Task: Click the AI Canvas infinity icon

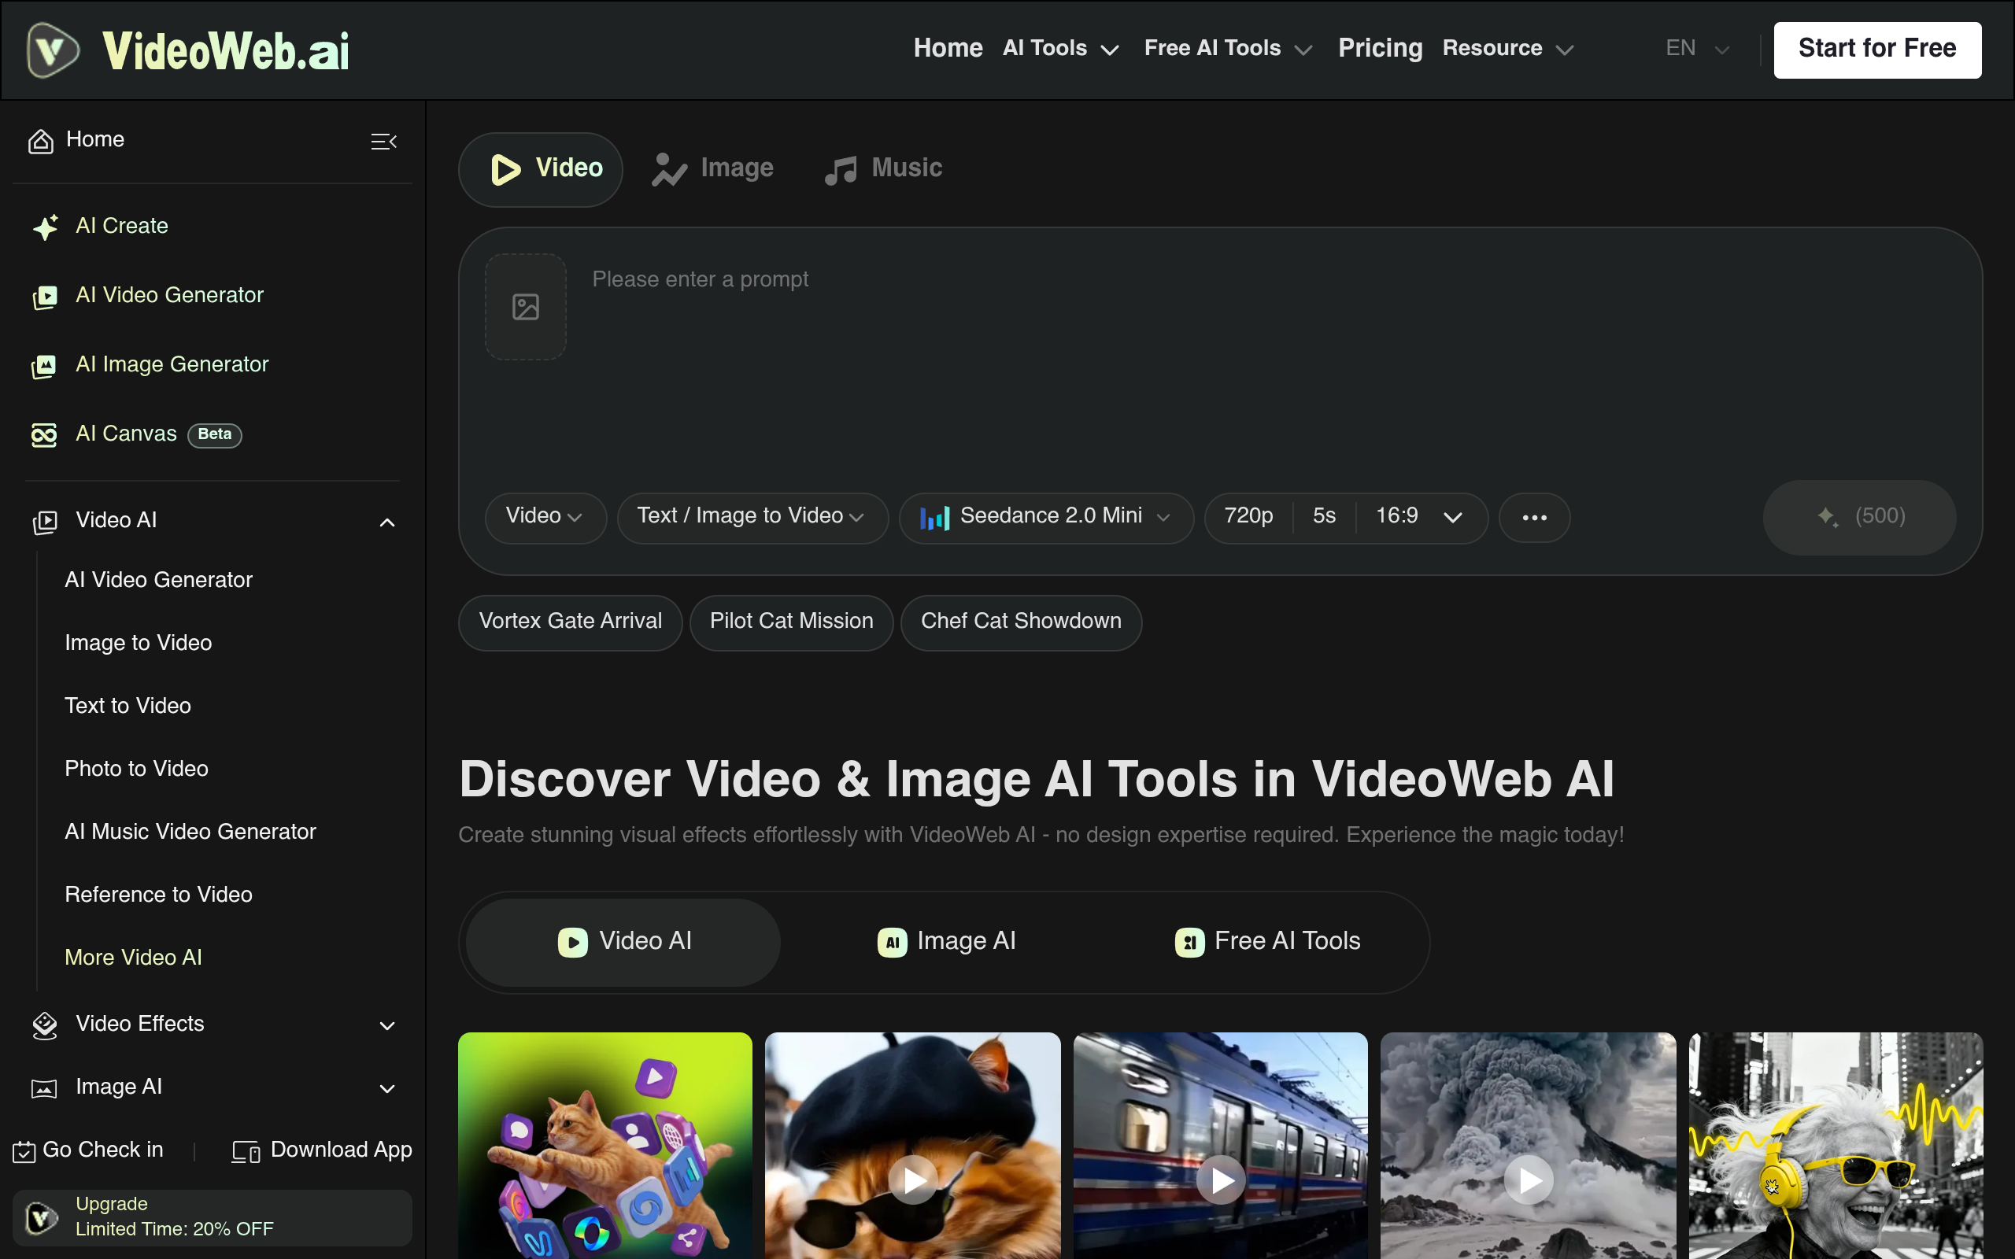Action: [x=45, y=434]
